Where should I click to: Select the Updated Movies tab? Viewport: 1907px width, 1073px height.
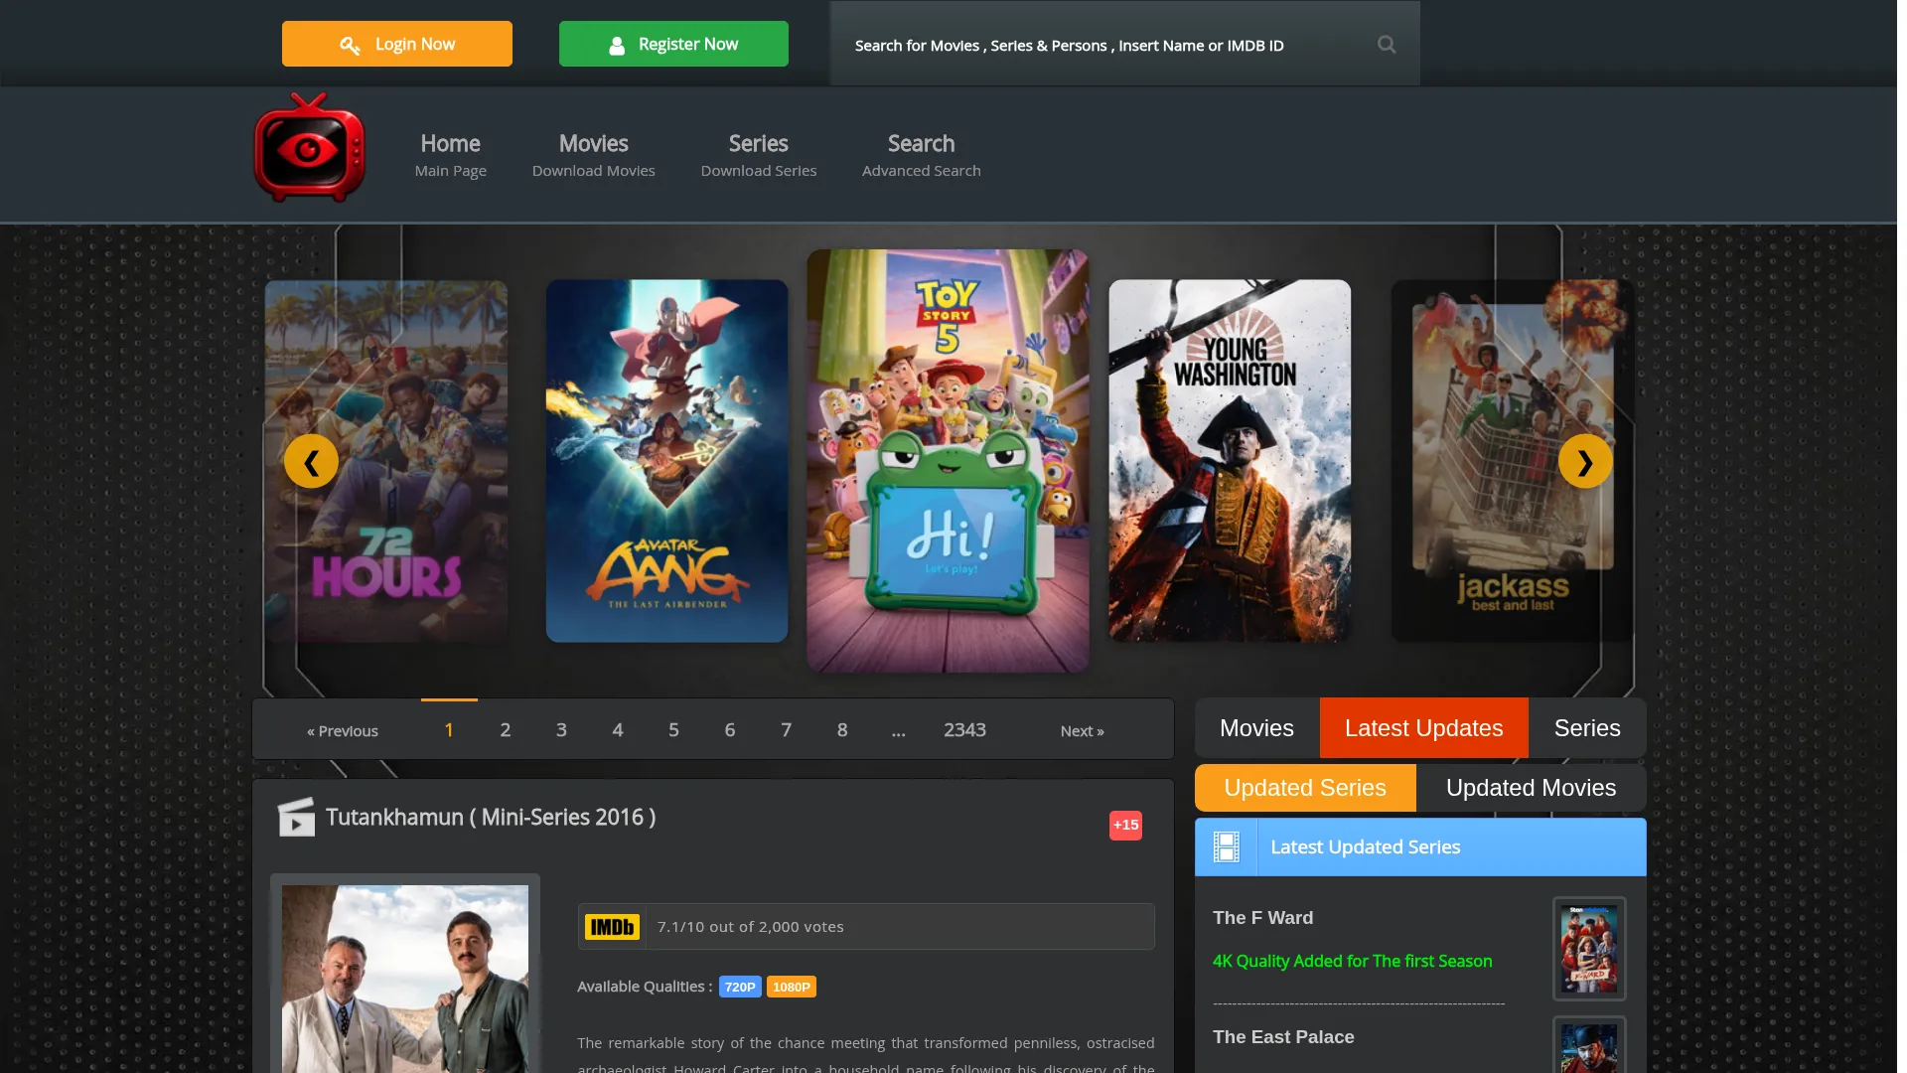pos(1531,788)
